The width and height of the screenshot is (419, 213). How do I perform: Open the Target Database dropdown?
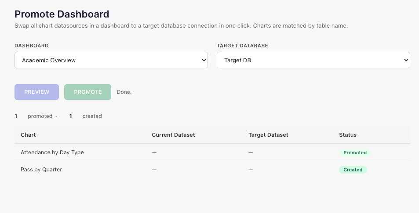pos(313,60)
